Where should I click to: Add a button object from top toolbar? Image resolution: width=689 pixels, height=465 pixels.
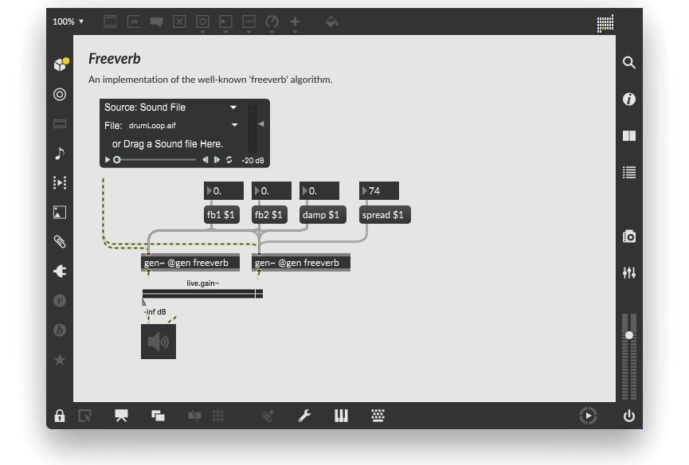click(x=202, y=21)
